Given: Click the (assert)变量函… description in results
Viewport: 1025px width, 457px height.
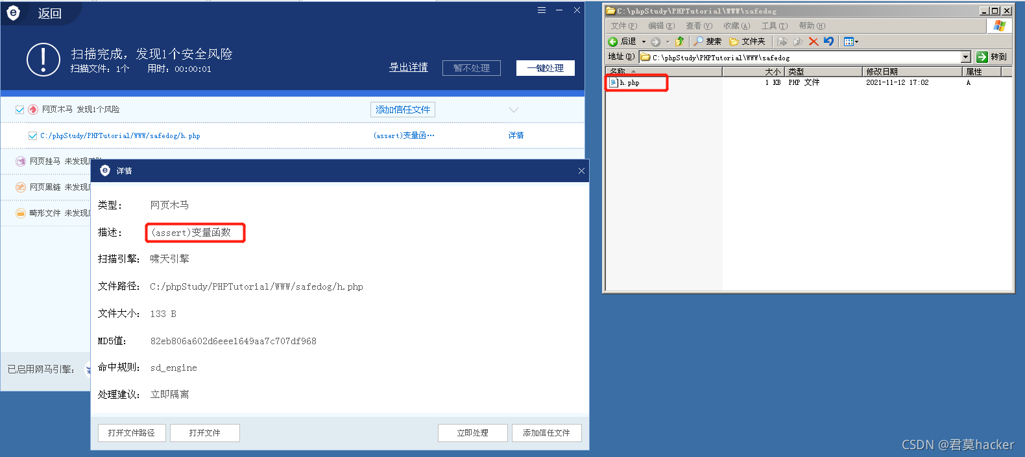Looking at the screenshot, I should pyautogui.click(x=404, y=135).
